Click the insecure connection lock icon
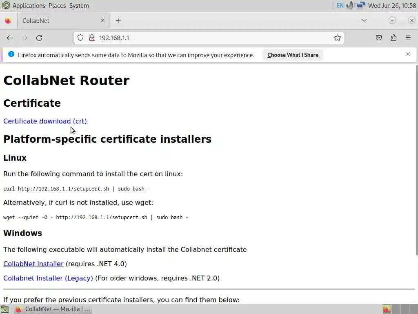Viewport: 418px width, 314px height. pyautogui.click(x=92, y=38)
